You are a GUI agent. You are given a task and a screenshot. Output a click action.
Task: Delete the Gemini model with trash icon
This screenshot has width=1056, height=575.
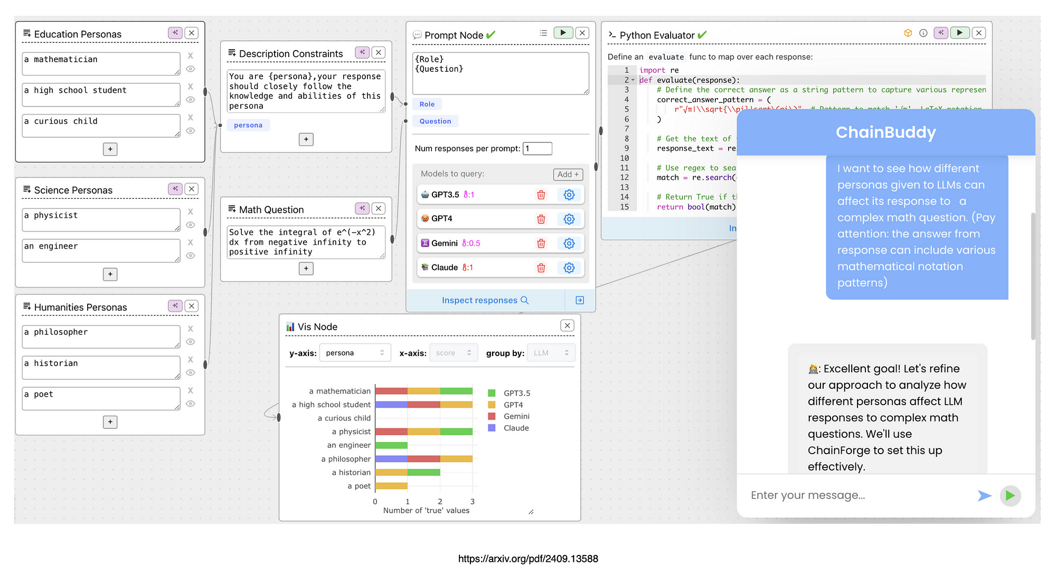(x=541, y=243)
